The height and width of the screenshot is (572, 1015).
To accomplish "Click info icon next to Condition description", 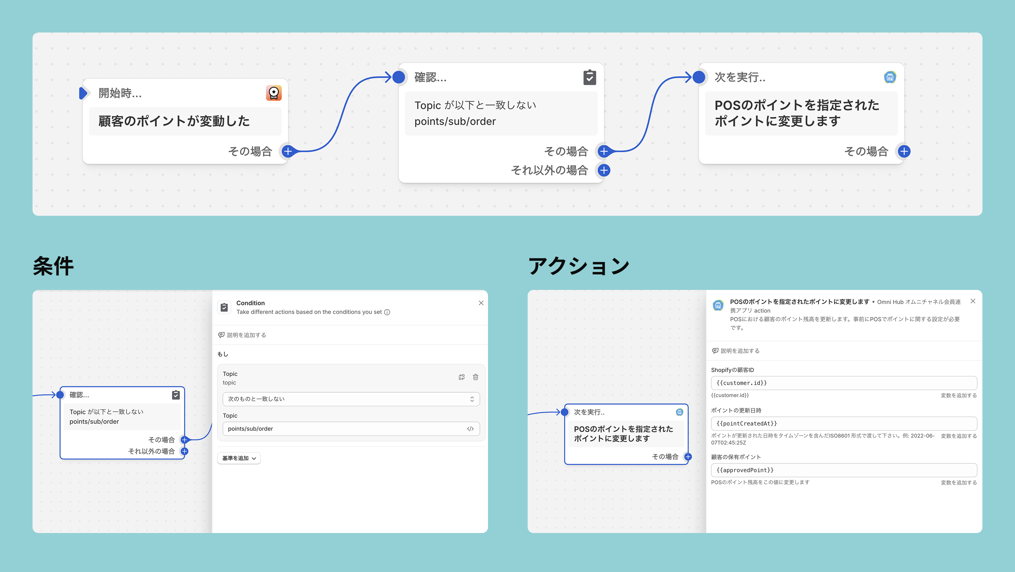I will pos(387,312).
